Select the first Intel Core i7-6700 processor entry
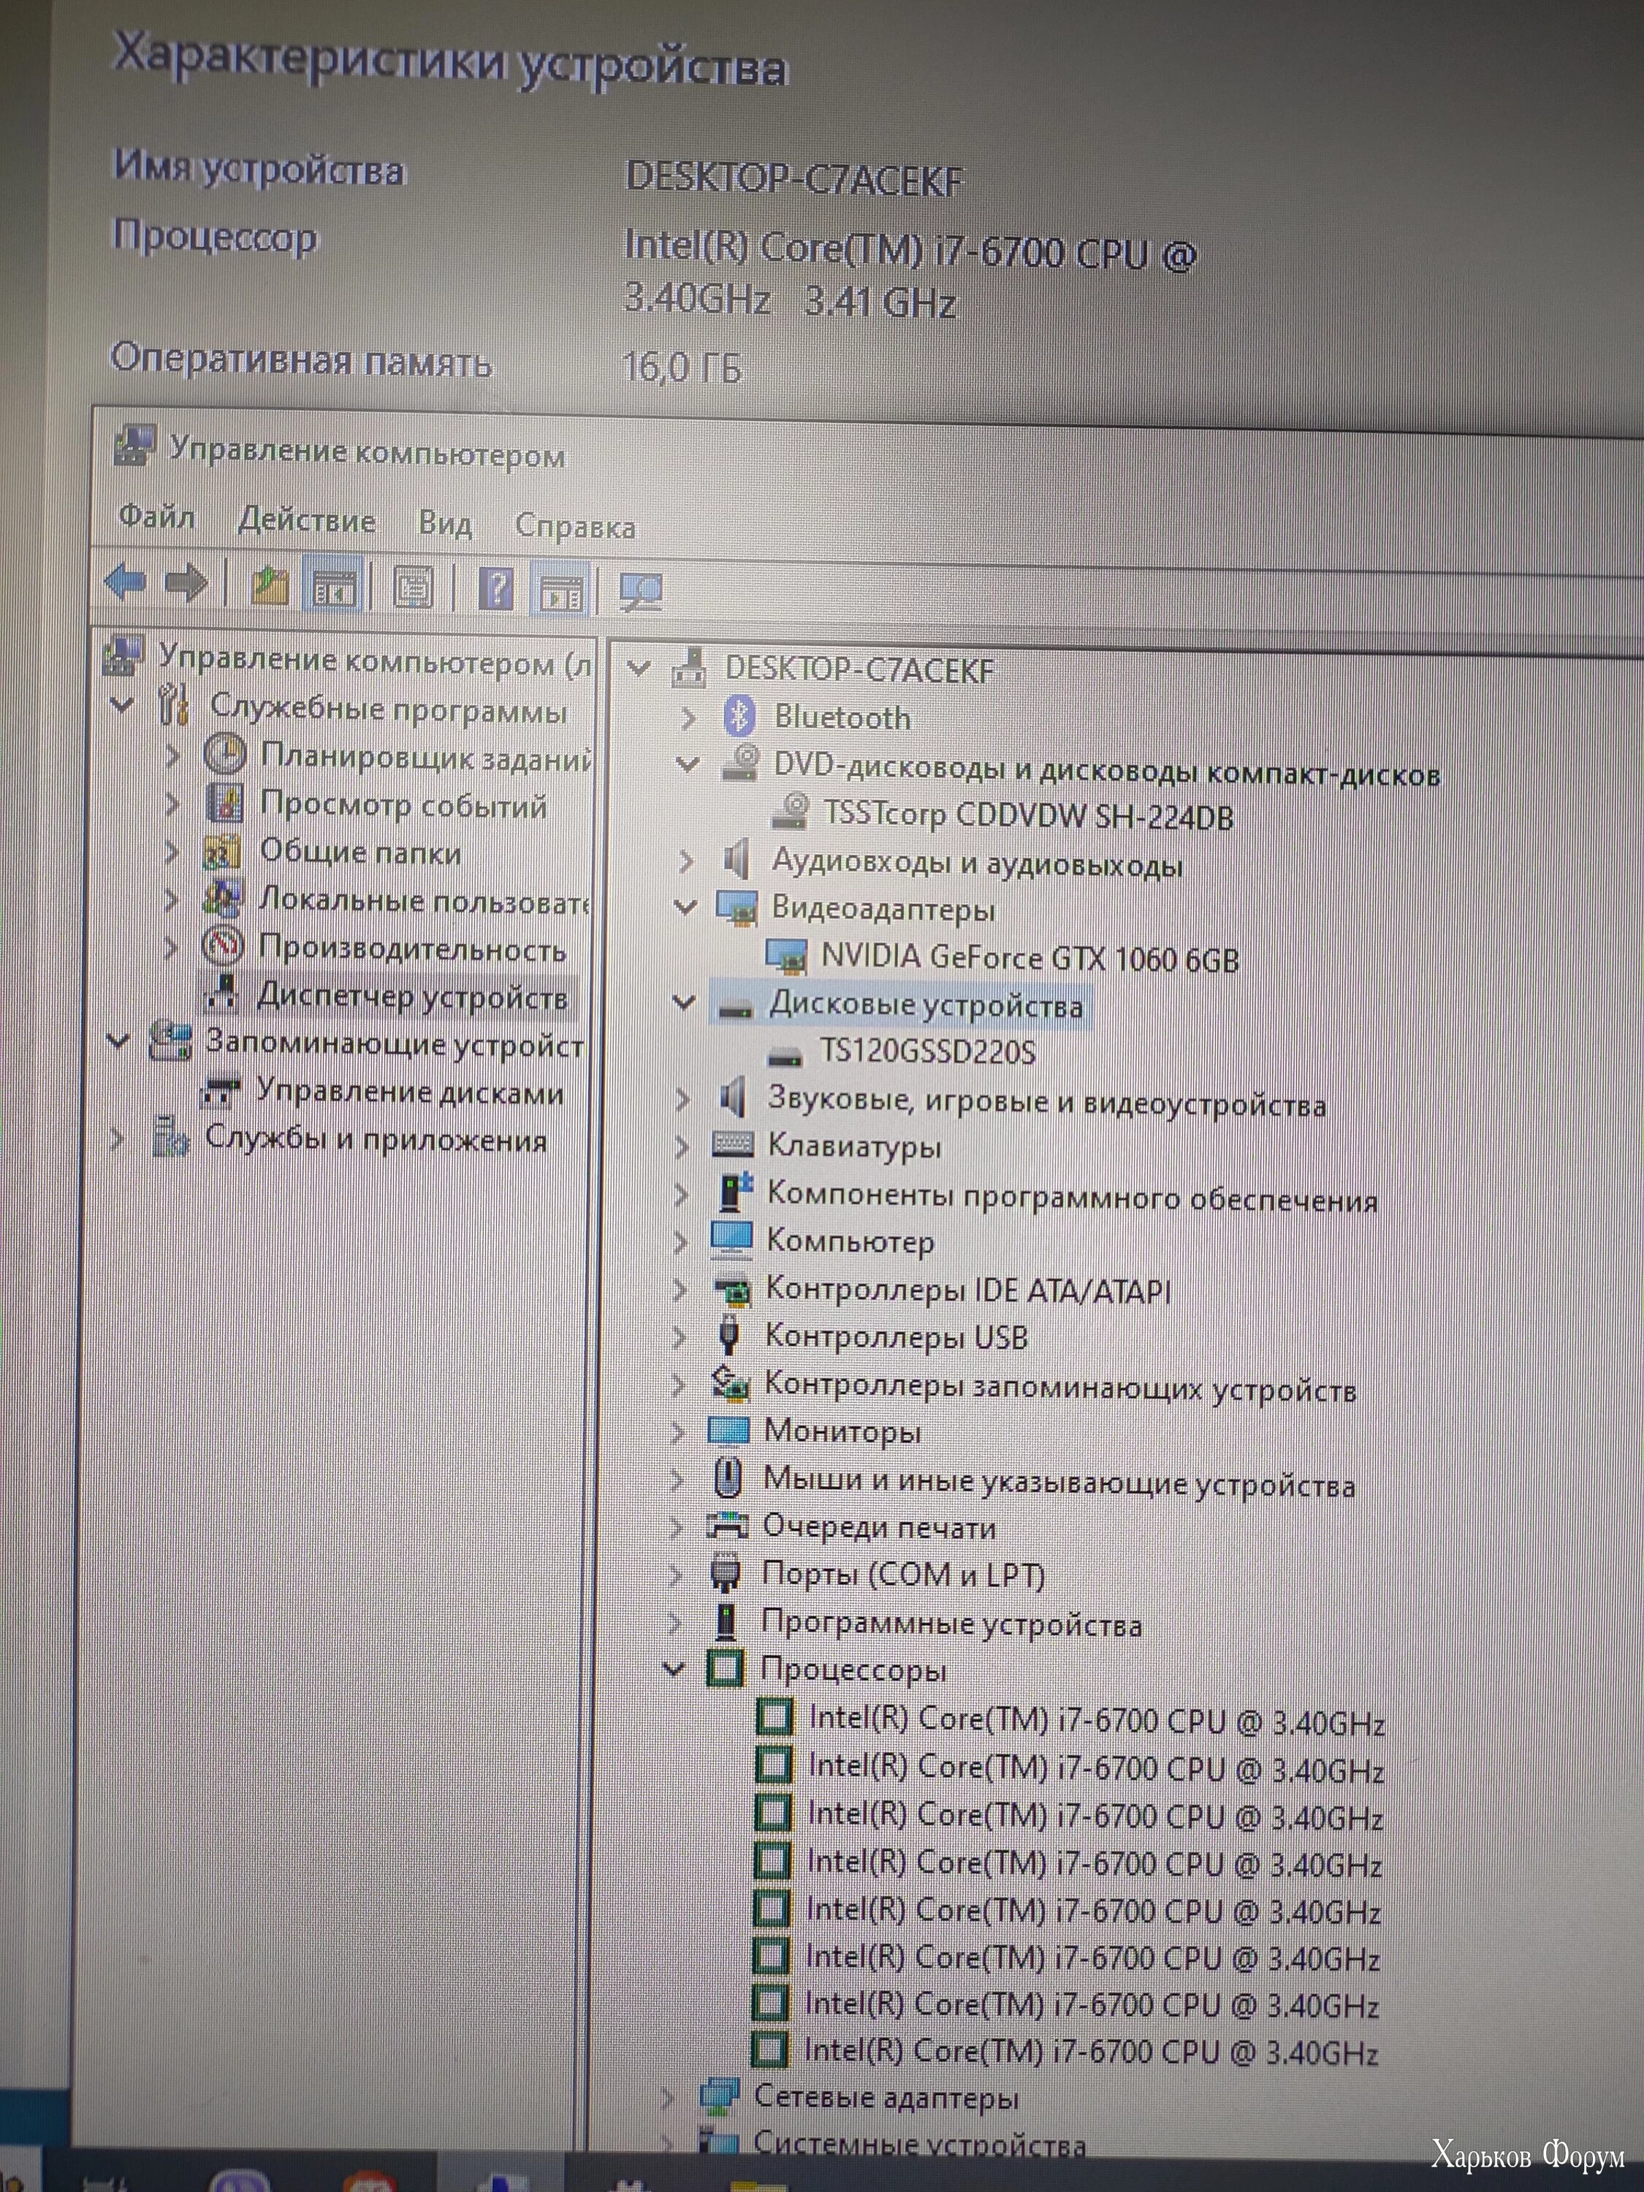This screenshot has height=2192, width=1644. click(1096, 1720)
